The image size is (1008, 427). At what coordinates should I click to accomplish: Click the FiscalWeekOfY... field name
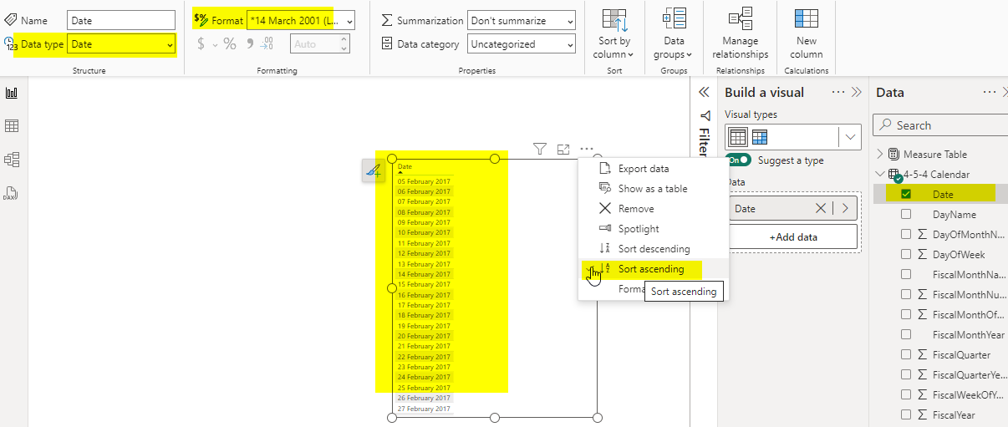click(968, 394)
